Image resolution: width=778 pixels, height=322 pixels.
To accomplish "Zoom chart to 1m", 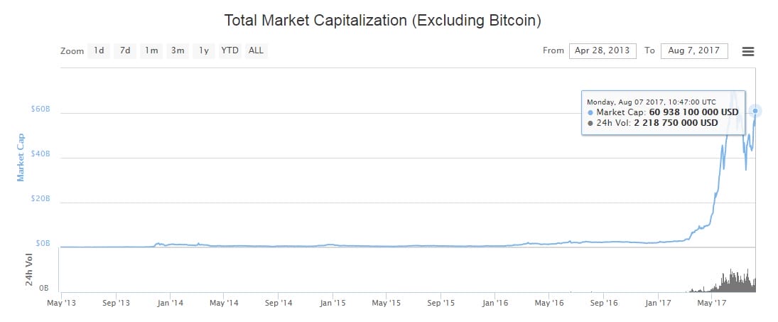I will (151, 50).
